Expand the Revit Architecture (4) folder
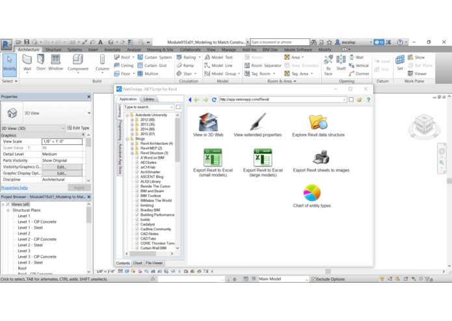452x321 pixels. (x=132, y=144)
